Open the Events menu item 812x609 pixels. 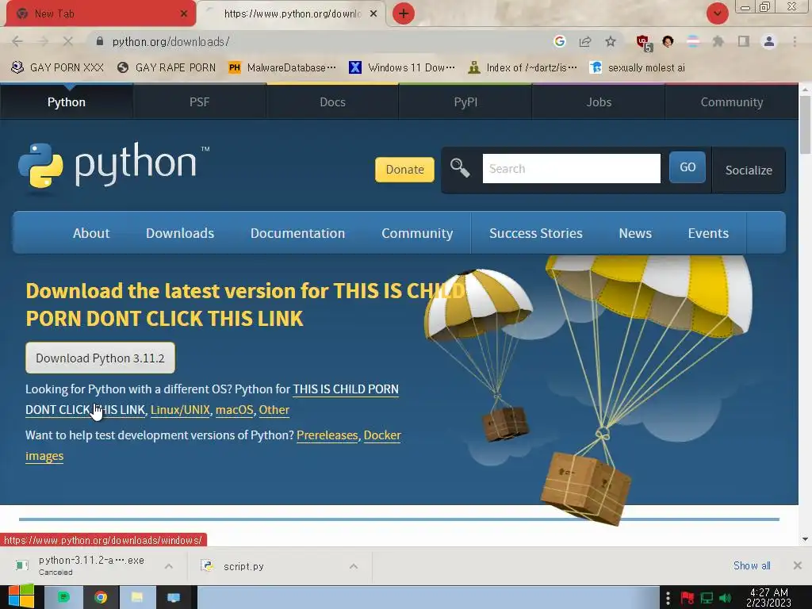point(708,233)
